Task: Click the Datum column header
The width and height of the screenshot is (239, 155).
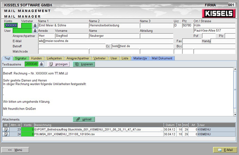Action: (x=170, y=125)
